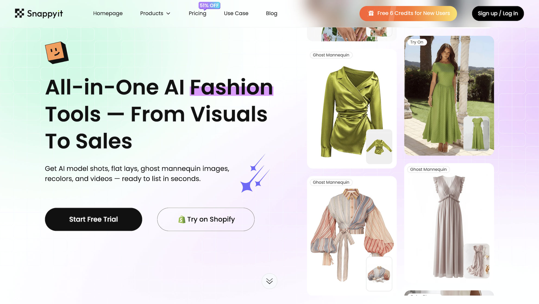
Task: Open the Pricing menu item
Action: [198, 13]
